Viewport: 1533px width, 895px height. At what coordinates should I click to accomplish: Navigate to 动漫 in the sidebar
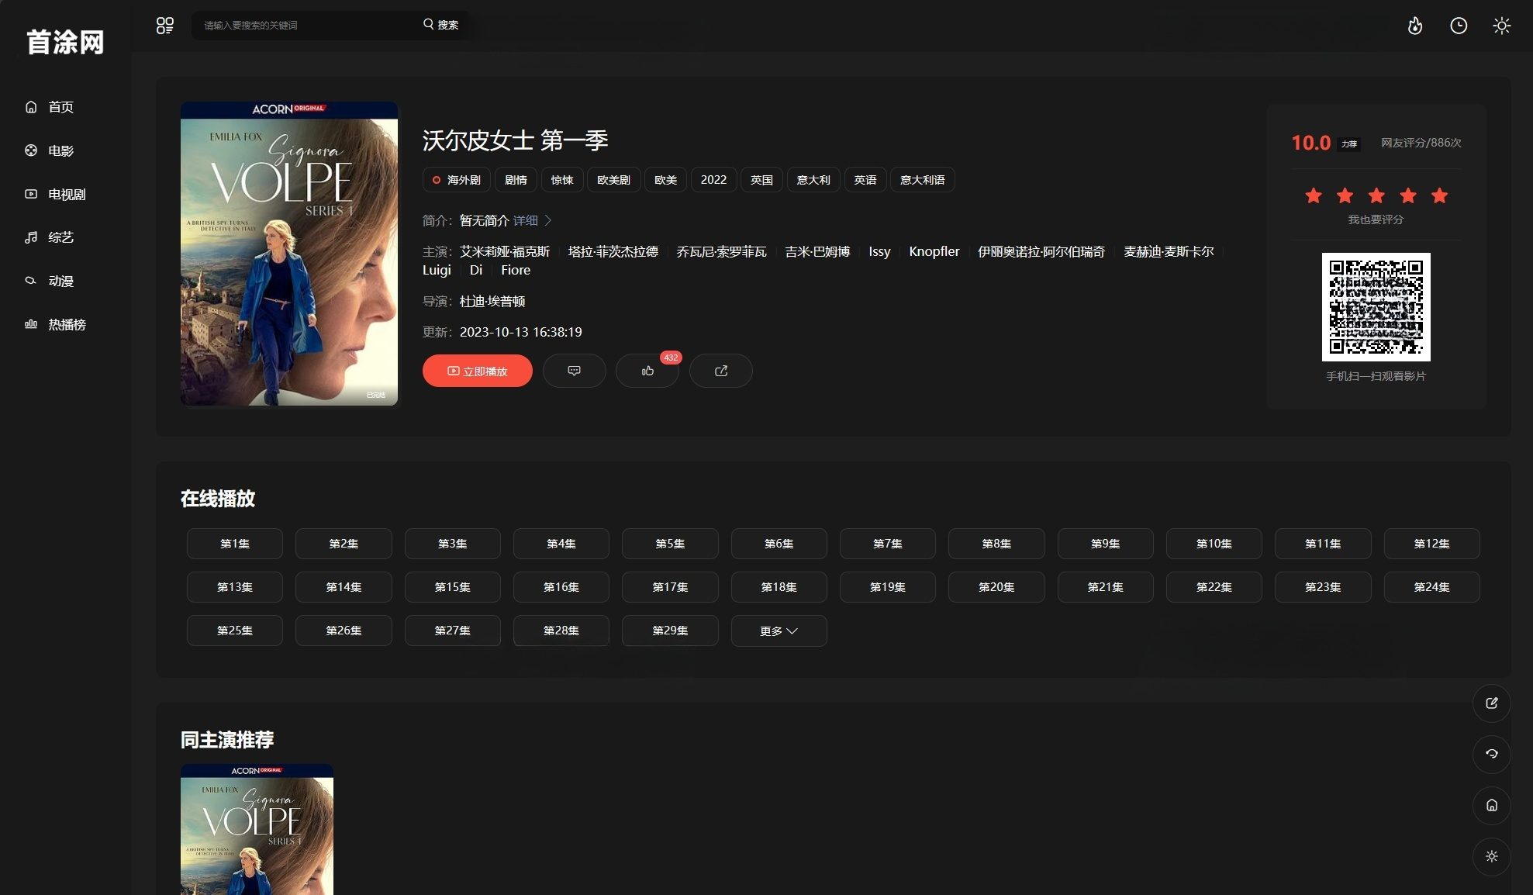(x=61, y=281)
